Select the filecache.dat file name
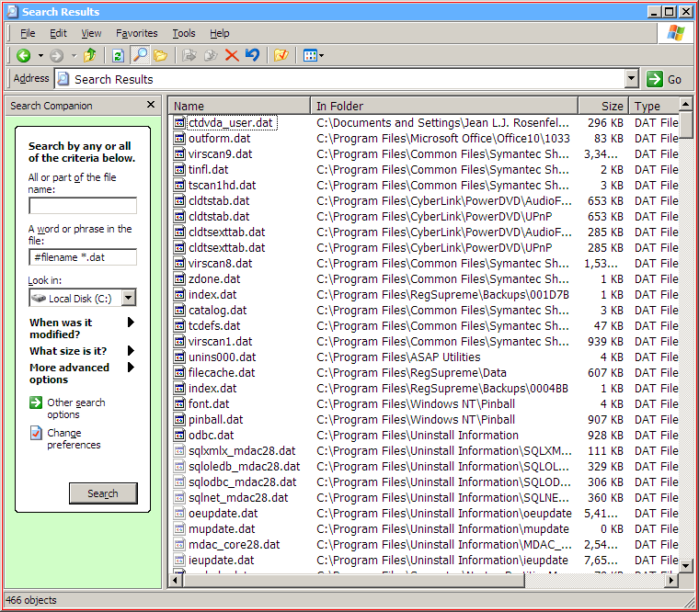This screenshot has width=699, height=612. [222, 372]
